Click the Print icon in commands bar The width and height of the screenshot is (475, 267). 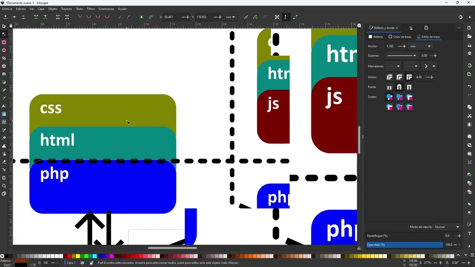(x=469, y=53)
